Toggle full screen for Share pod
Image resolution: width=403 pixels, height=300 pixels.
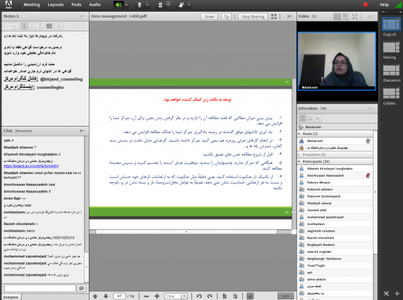tap(274, 16)
